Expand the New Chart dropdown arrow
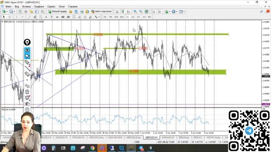Screen dimensions: 271x152 7,11
